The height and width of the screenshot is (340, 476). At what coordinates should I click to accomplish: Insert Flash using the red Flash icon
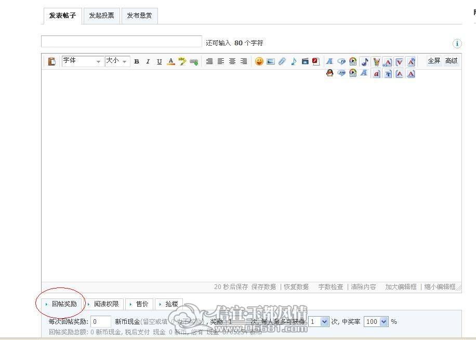tap(316, 61)
